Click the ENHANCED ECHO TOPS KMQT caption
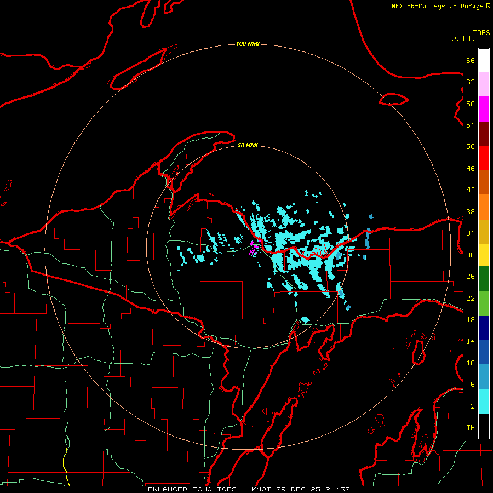 (x=249, y=489)
